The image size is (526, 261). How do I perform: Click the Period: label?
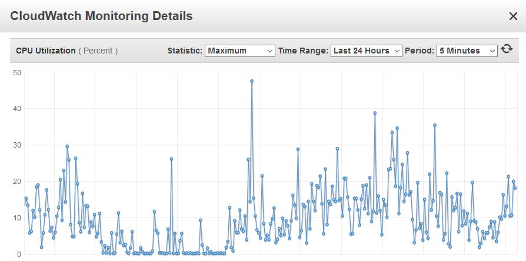click(420, 51)
